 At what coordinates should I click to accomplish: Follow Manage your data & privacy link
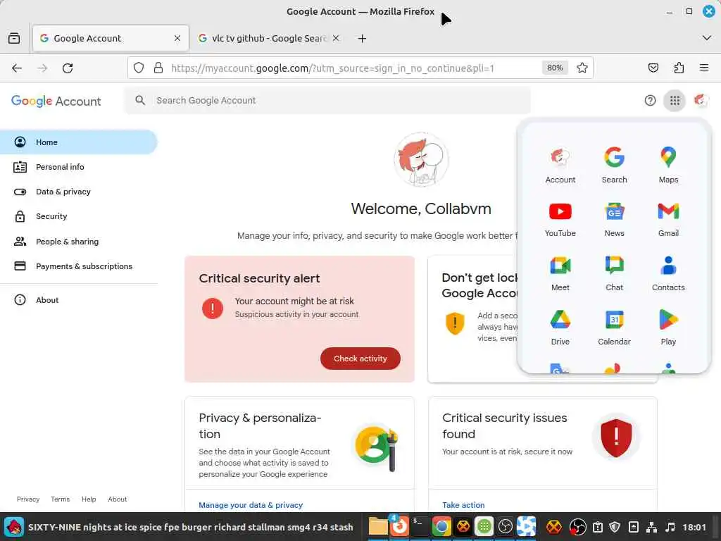point(251,505)
